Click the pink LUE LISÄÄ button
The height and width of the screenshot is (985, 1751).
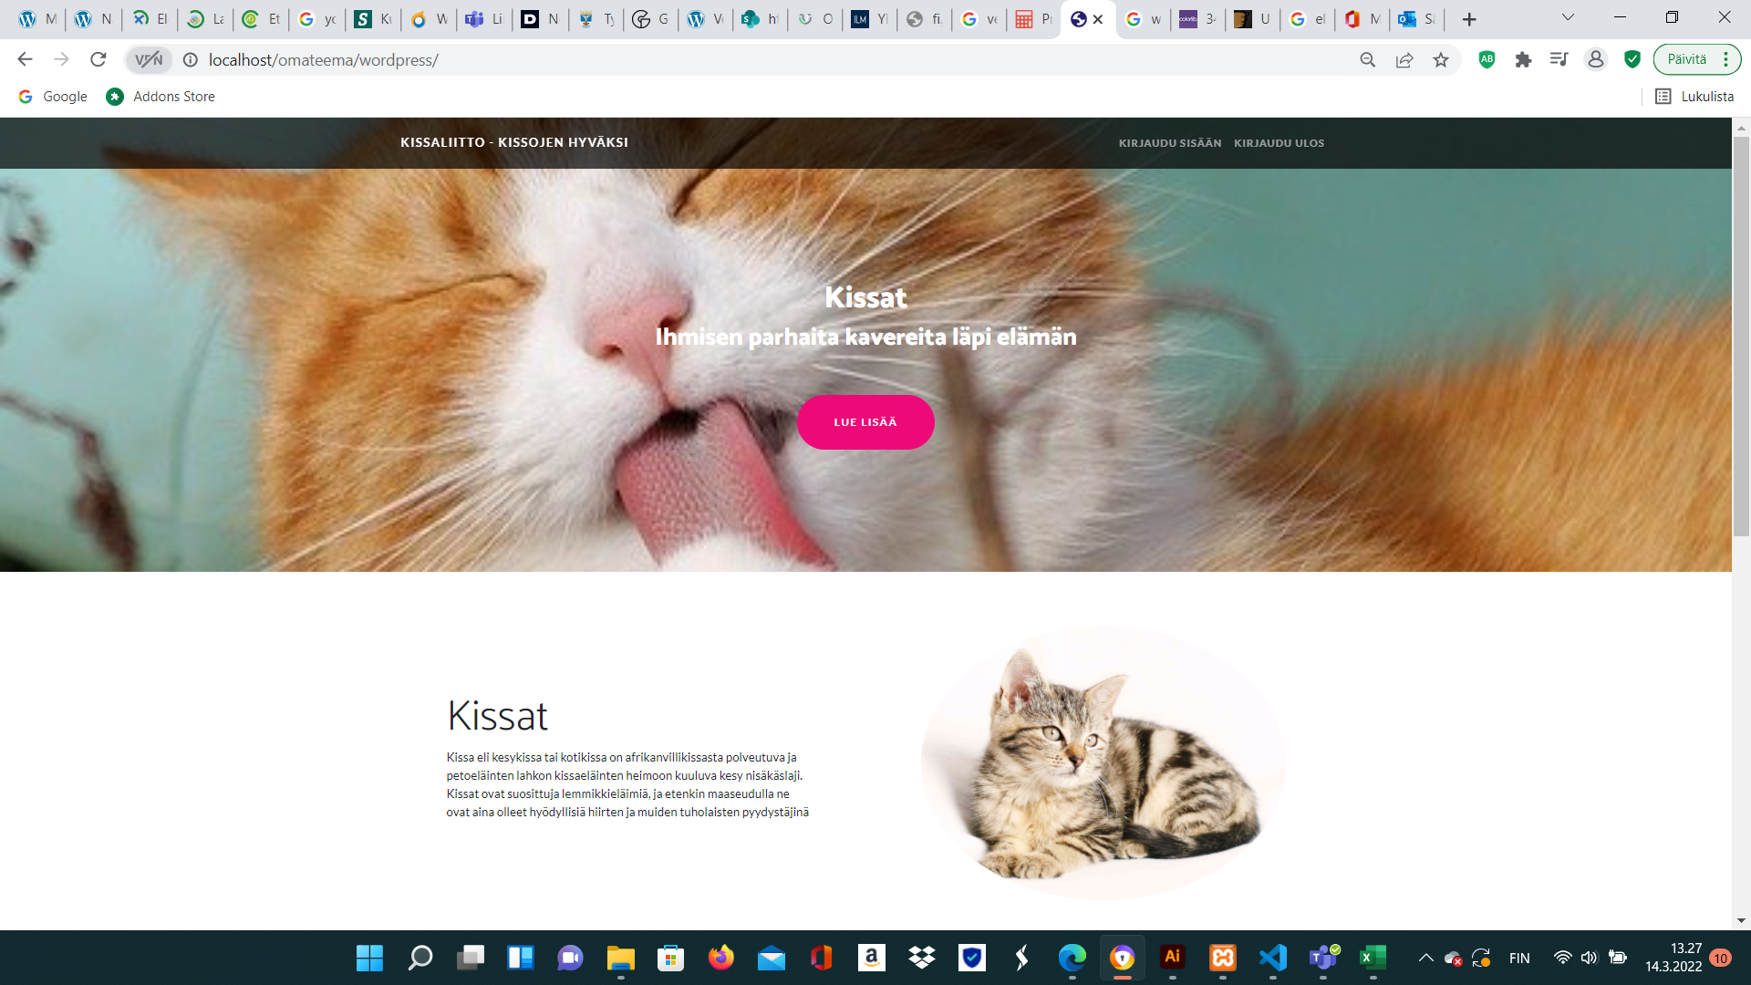pos(865,422)
